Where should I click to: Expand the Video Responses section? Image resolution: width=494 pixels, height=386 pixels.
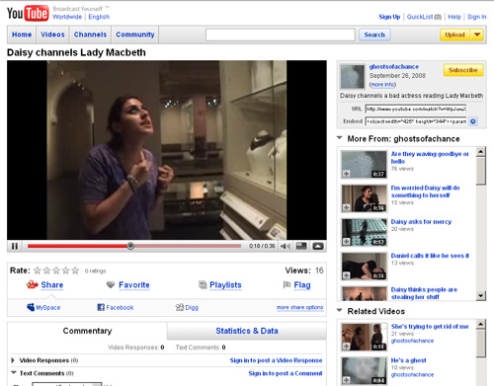[x=13, y=360]
